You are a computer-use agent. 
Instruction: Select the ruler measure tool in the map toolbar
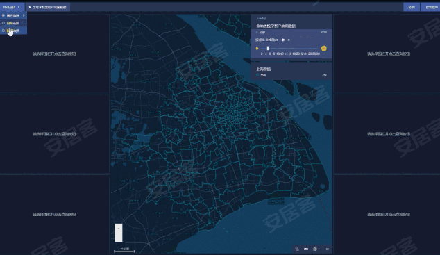click(x=306, y=249)
